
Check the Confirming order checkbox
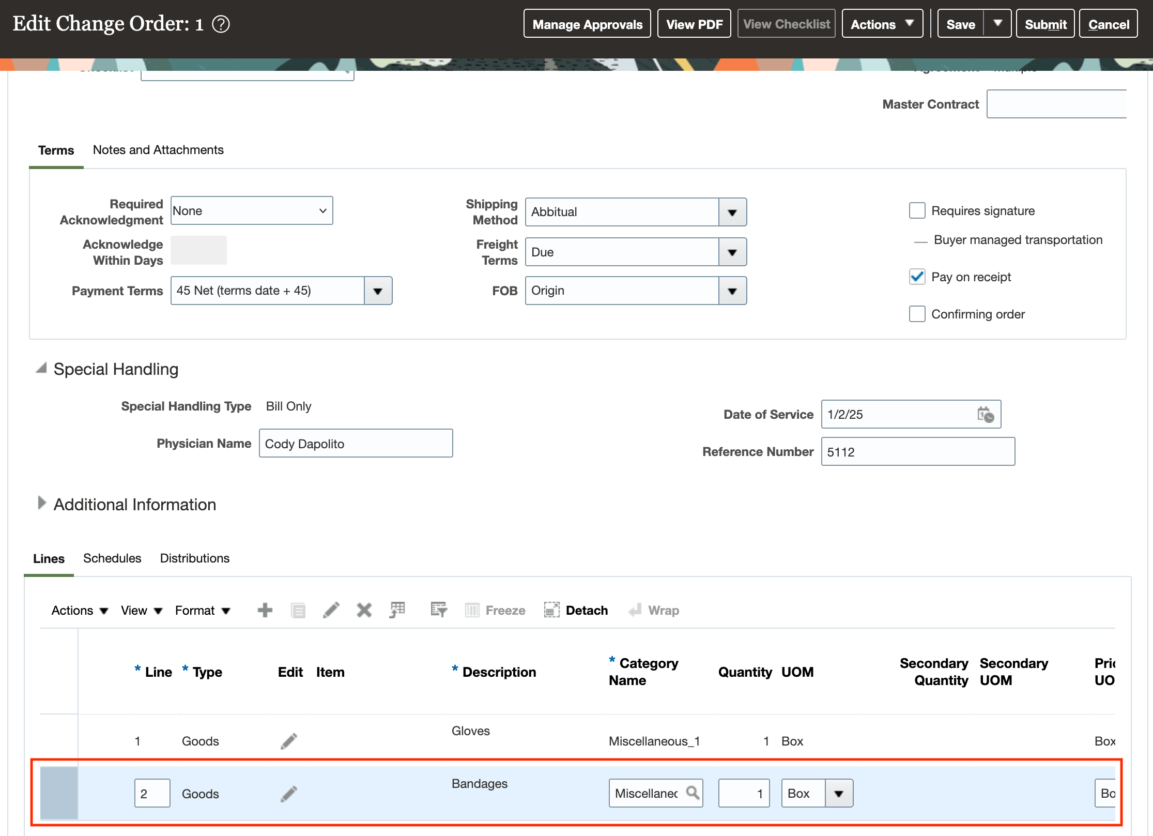tap(917, 314)
